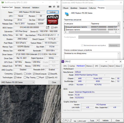
Task: Switch to the Sensors tab in GPU-Z
Action: [17, 7]
